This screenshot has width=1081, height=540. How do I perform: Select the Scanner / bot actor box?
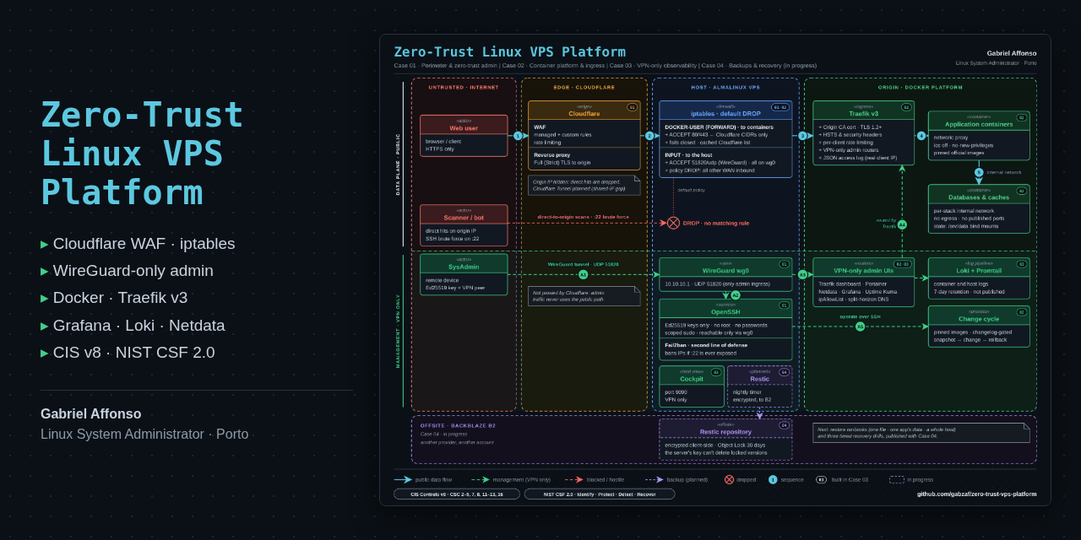pos(464,225)
